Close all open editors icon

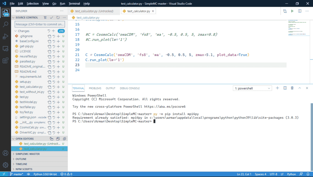64,139
